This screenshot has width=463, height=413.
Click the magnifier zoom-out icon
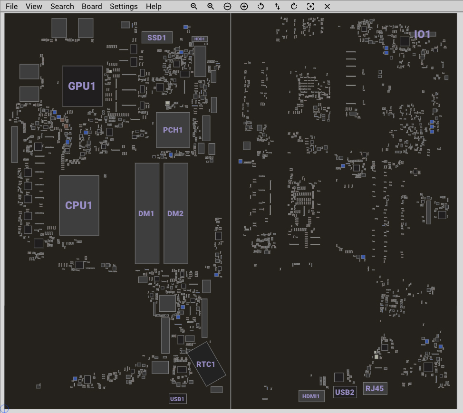(194, 7)
